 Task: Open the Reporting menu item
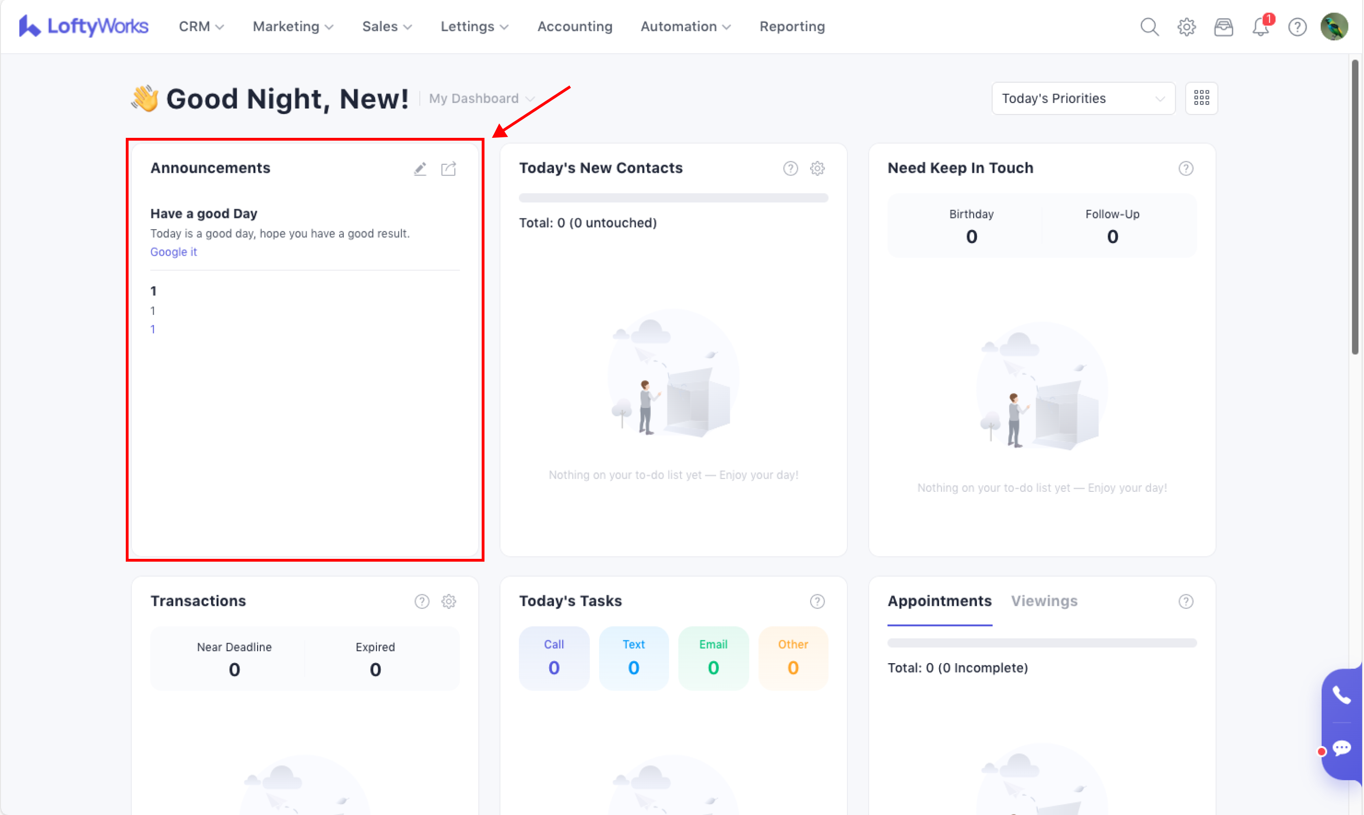[x=791, y=27]
